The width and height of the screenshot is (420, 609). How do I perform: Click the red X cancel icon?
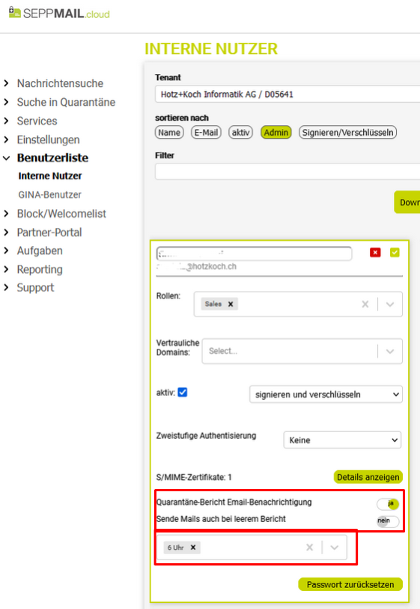375,253
